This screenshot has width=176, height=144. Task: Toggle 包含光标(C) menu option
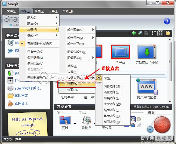pos(39,52)
